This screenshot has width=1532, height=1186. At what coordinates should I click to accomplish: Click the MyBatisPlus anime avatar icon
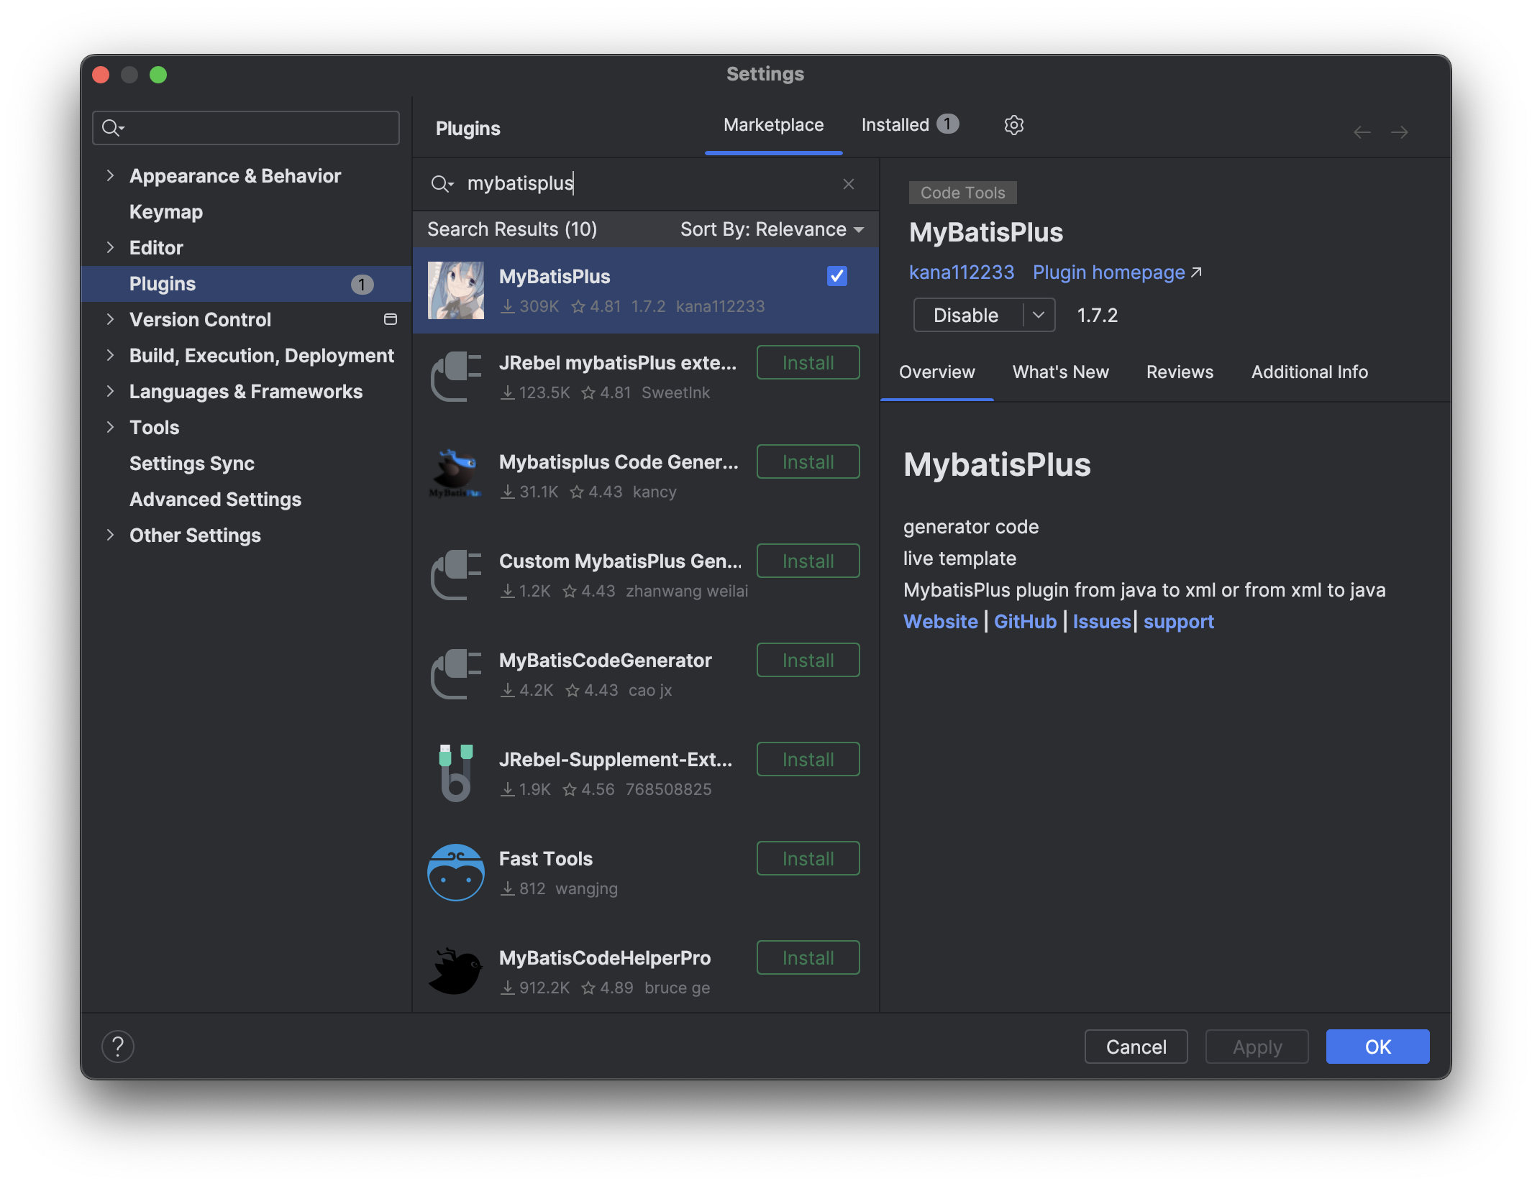[x=456, y=290]
